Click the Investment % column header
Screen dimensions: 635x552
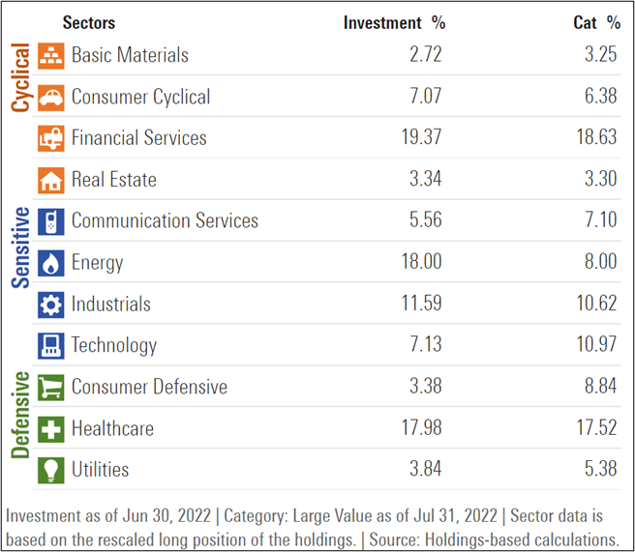394,22
